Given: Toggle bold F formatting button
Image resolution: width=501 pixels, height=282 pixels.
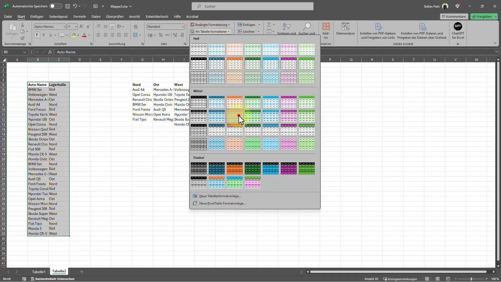Looking at the screenshot, I should pos(37,35).
